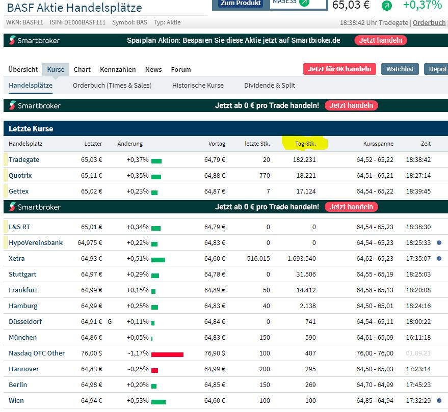Click the Smartbroker logo below the Gettex row
This screenshot has width=448, height=412.
click(x=35, y=207)
